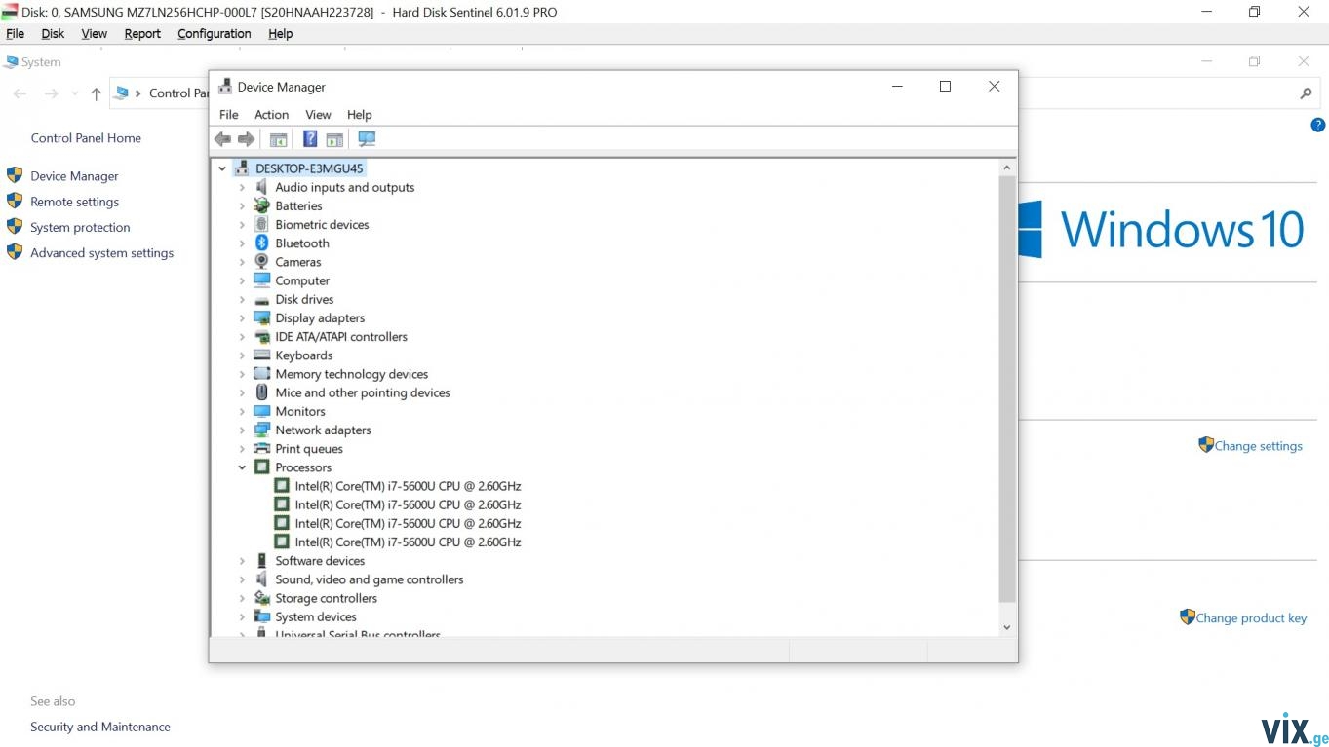
Task: Collapse the Processors category
Action: (242, 467)
